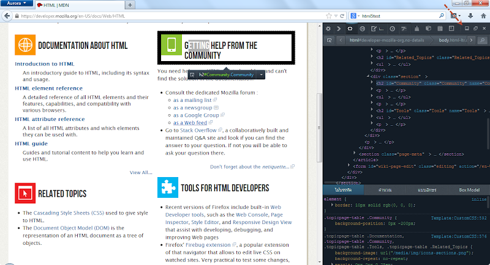Screen dimensions: 490x265
Task: Go back with the navigation arrow
Action: 7,16
